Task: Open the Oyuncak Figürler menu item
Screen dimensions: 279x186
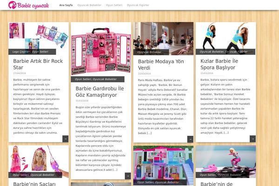Action: pyautogui.click(x=138, y=5)
